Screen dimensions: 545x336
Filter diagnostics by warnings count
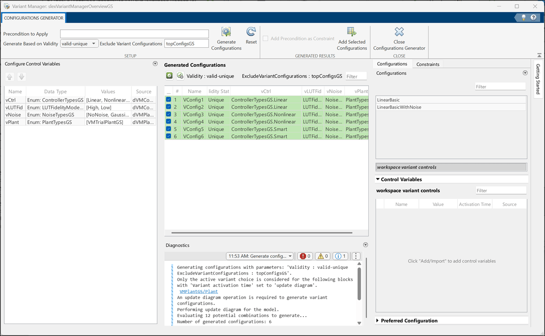coord(323,256)
